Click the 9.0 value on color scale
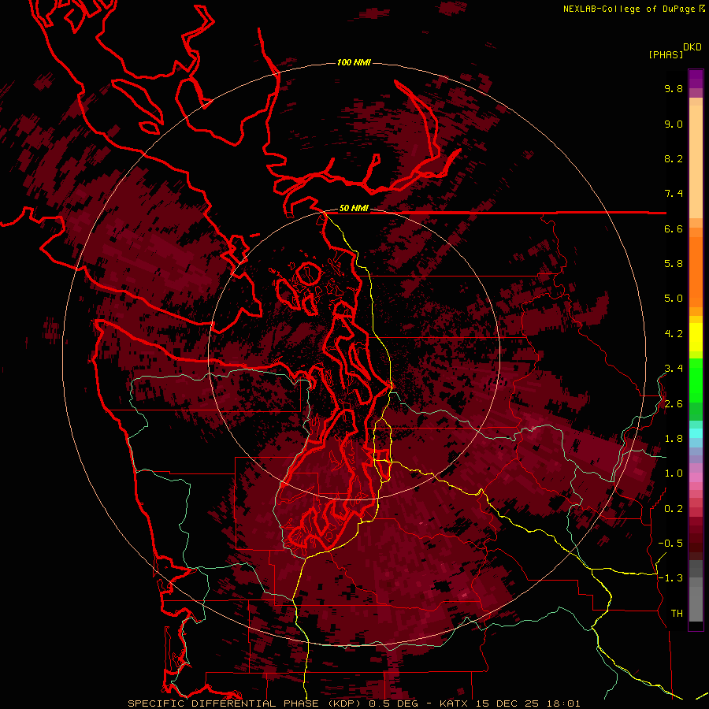Image resolution: width=709 pixels, height=709 pixels. click(x=674, y=124)
